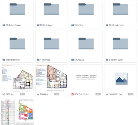
Task: Open the 1A Before Soane folder icon
Action: (x=17, y=9)
